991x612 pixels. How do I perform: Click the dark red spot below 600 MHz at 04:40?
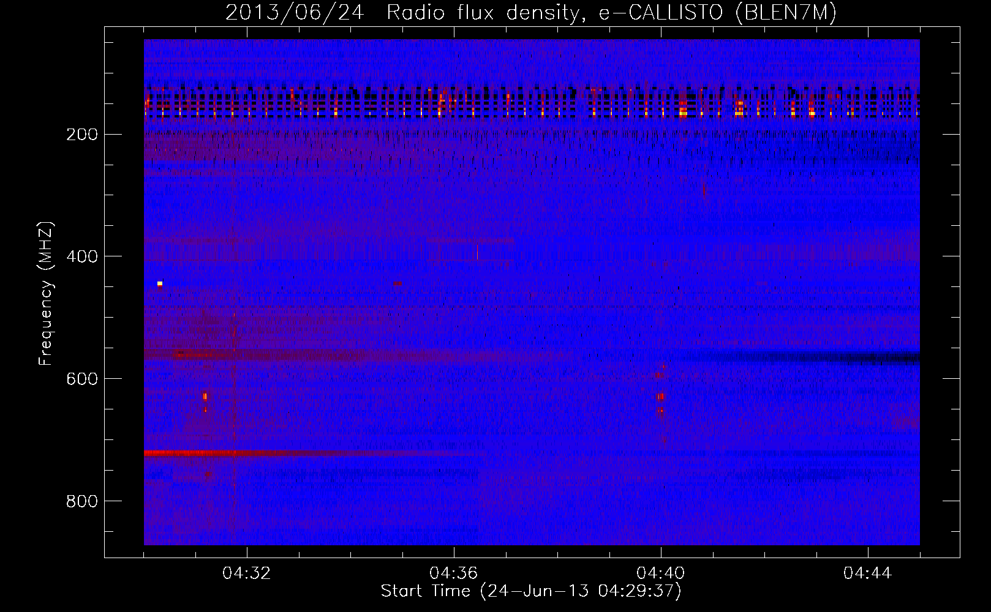660,397
